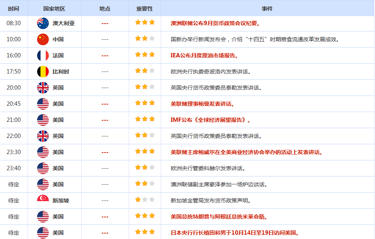
Task: Click the Singapore flag icon
Action: [x=43, y=200]
